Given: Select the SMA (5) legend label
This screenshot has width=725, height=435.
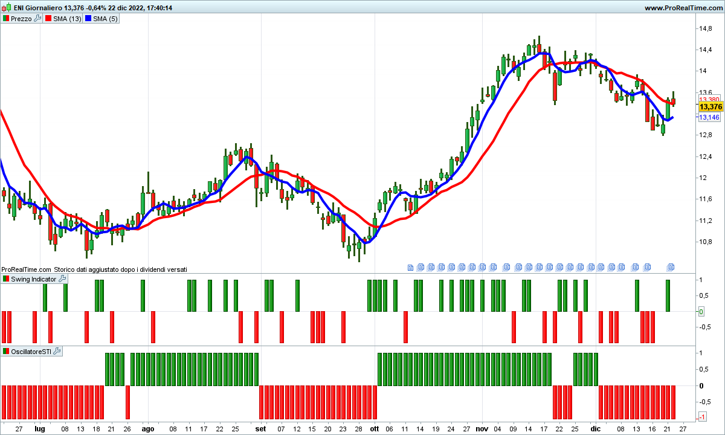Looking at the screenshot, I should click(x=106, y=19).
